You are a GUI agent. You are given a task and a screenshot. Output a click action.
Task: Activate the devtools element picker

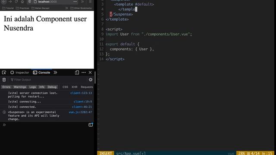point(4,72)
